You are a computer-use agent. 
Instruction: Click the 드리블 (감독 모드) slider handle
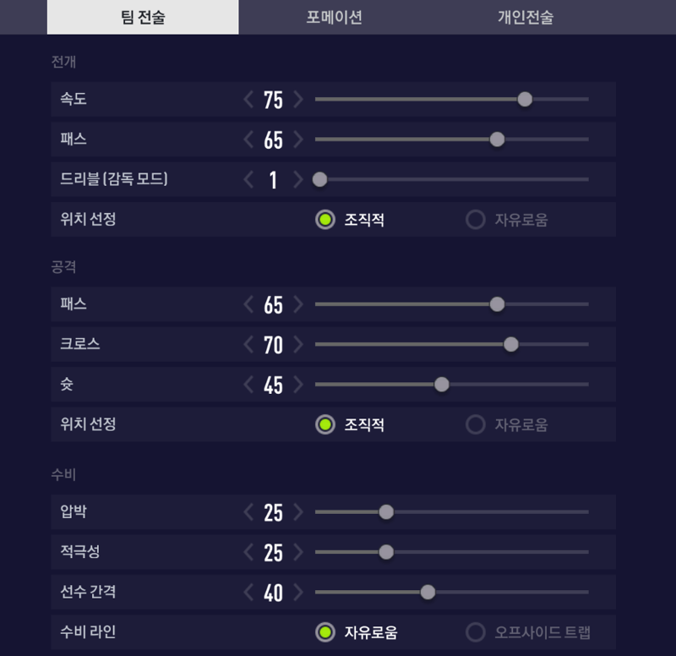(319, 179)
